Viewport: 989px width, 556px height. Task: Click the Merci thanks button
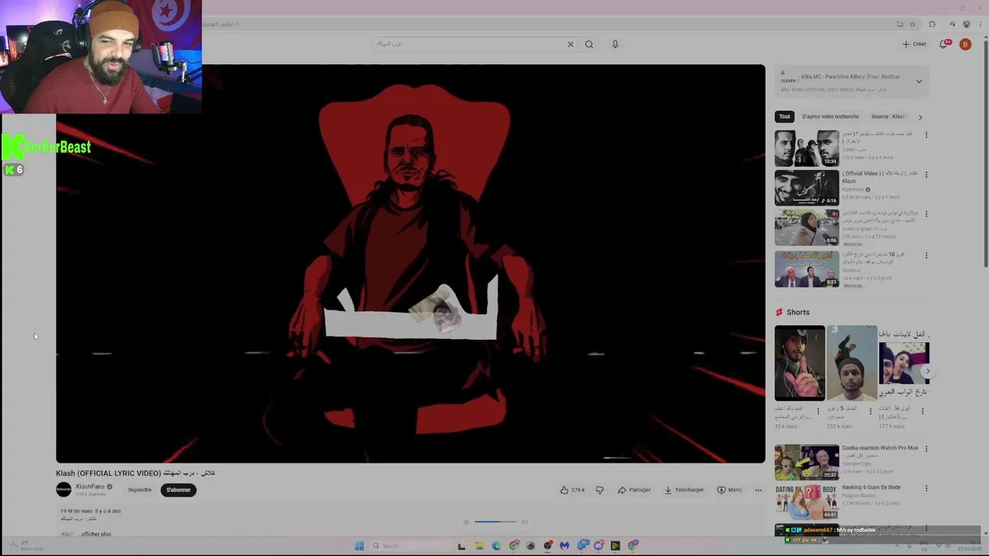[x=729, y=490]
